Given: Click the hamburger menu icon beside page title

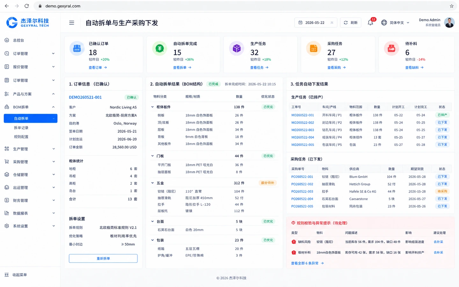Looking at the screenshot, I should click(x=72, y=23).
